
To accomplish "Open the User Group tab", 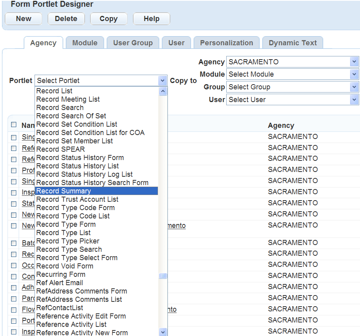I will [x=133, y=43].
